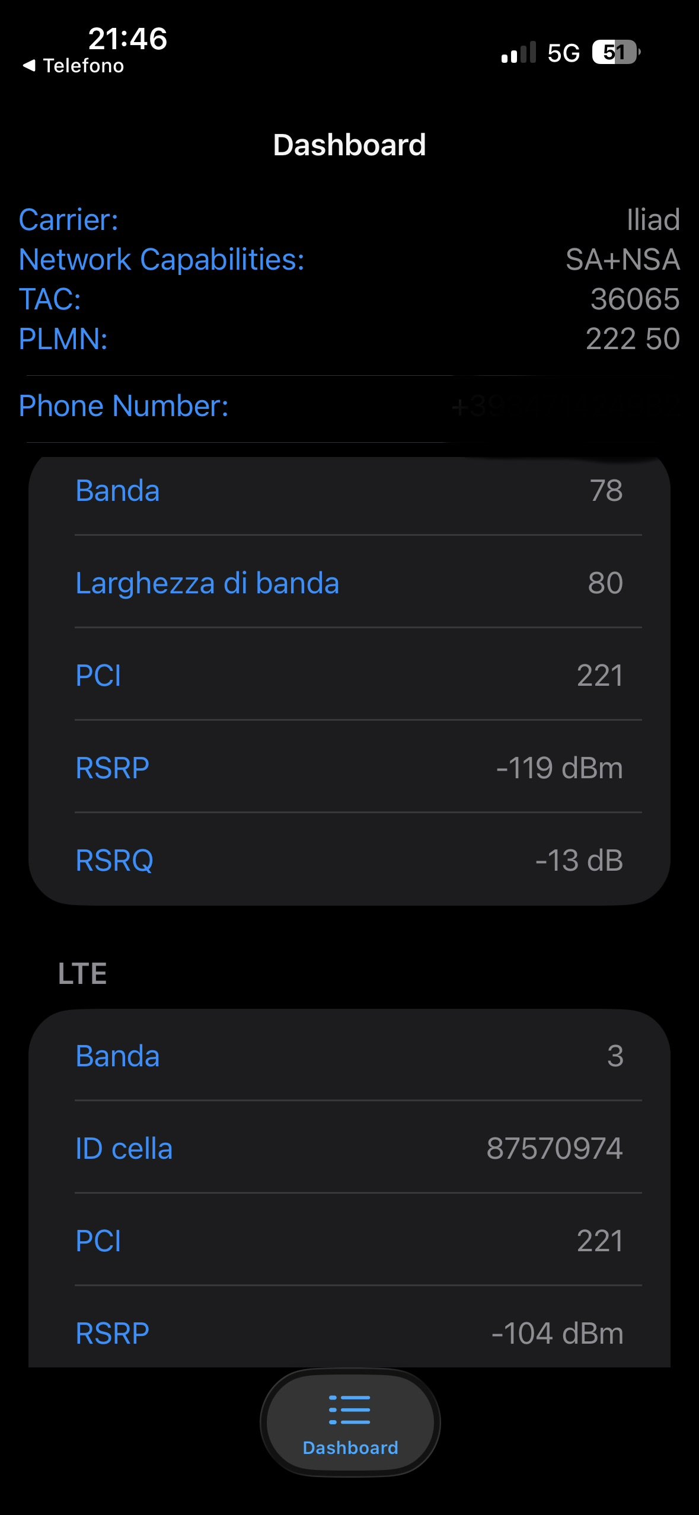Screen dimensions: 699x1515
Task: Select the Network Capabilities row
Action: tap(349, 260)
